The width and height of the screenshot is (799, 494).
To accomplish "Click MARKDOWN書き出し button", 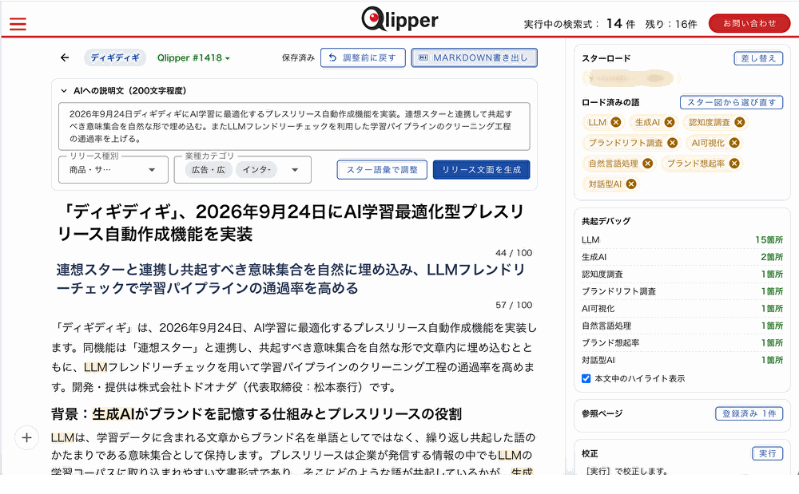I will tap(474, 57).
